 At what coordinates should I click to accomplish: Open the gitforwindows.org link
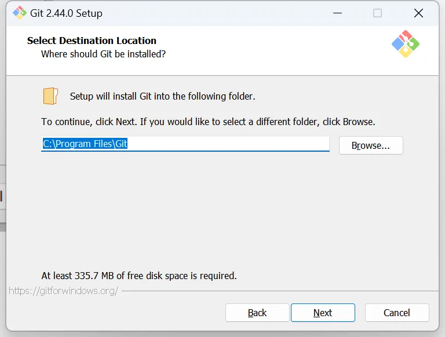(x=64, y=291)
